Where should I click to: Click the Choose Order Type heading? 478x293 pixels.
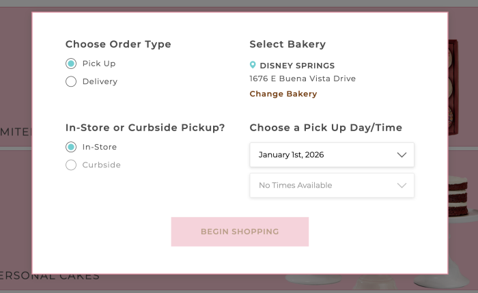[118, 44]
